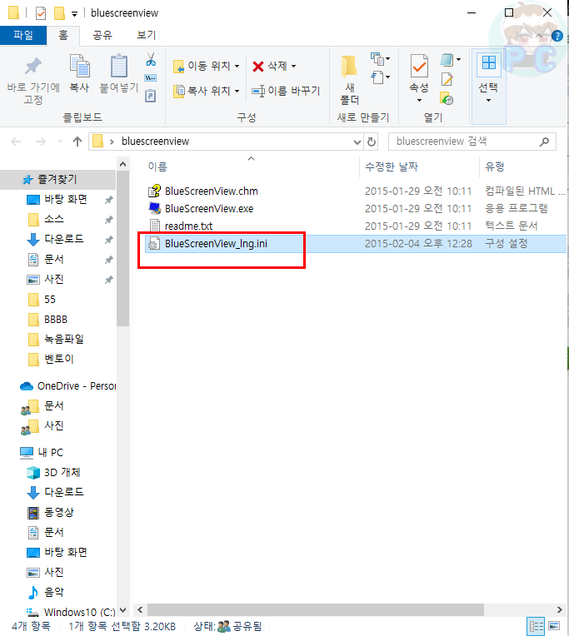Switch to the View (보기) tab

(146, 35)
